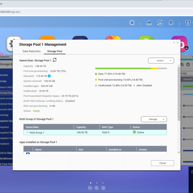Click the cloud icon in the desktop footer
The width and height of the screenshot is (193, 193).
[90, 188]
